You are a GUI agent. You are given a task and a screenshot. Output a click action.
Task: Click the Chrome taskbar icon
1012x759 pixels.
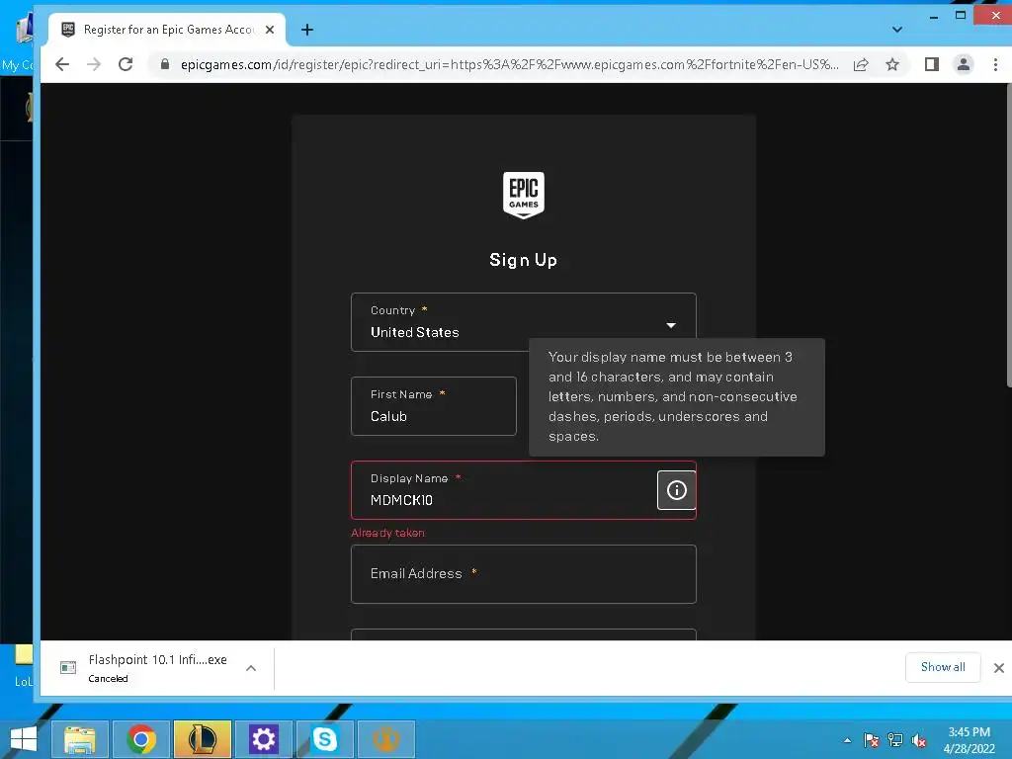[x=141, y=739]
